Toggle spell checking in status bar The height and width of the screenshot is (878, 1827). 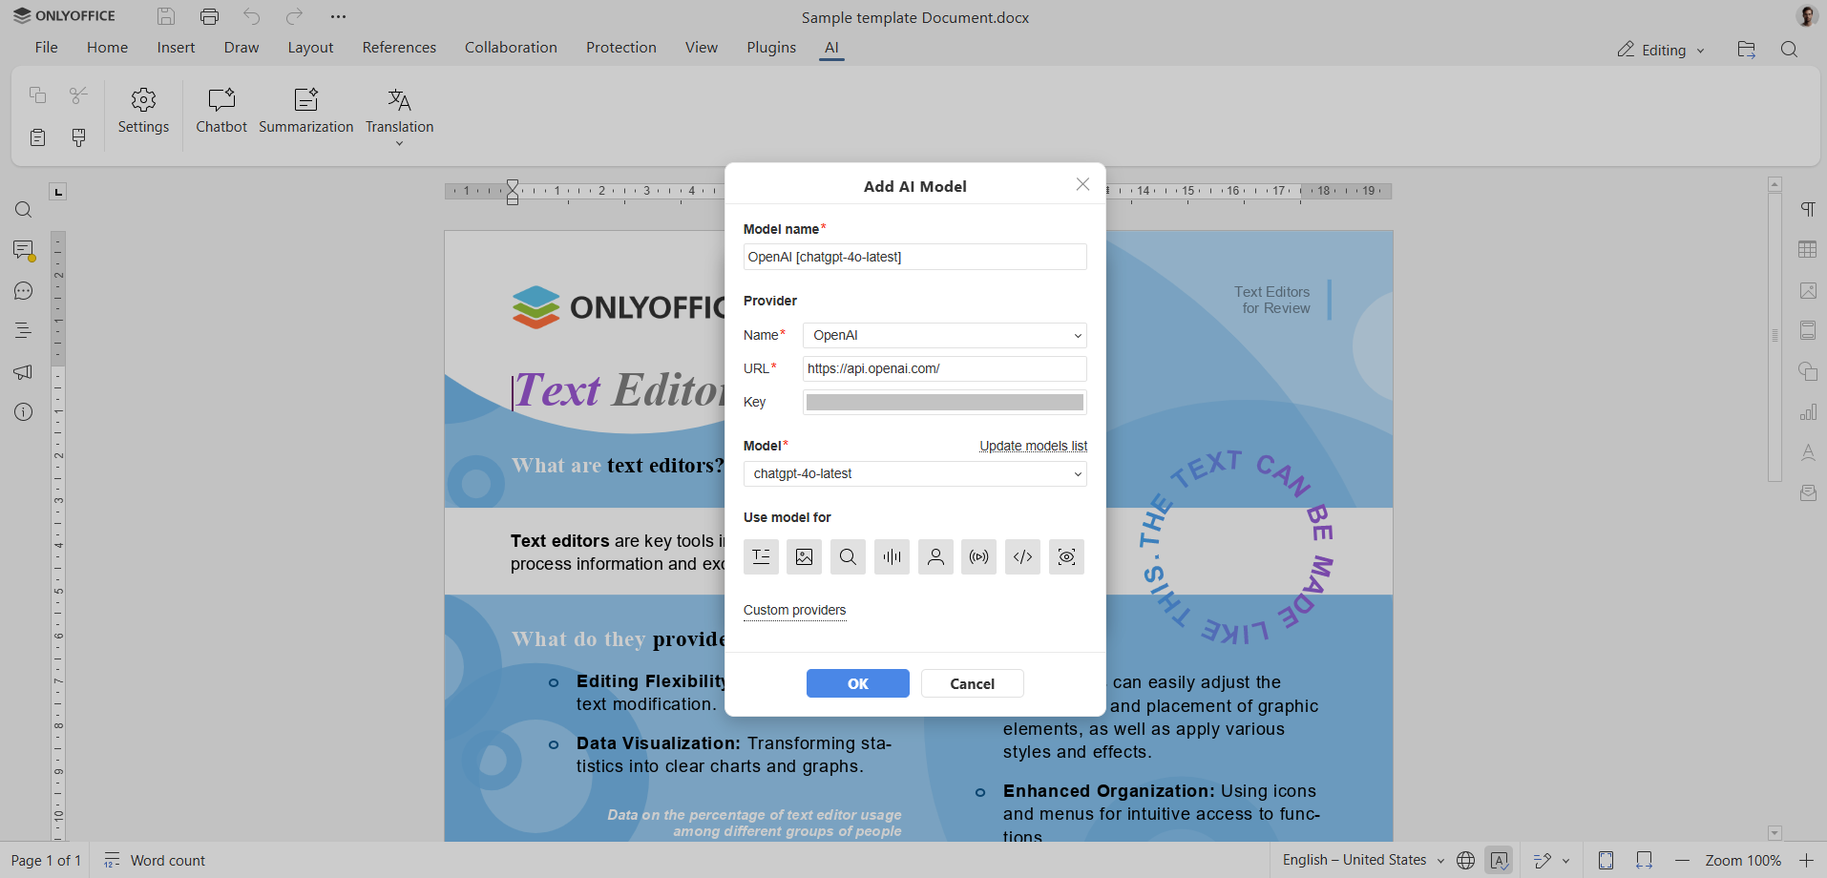[1500, 861]
